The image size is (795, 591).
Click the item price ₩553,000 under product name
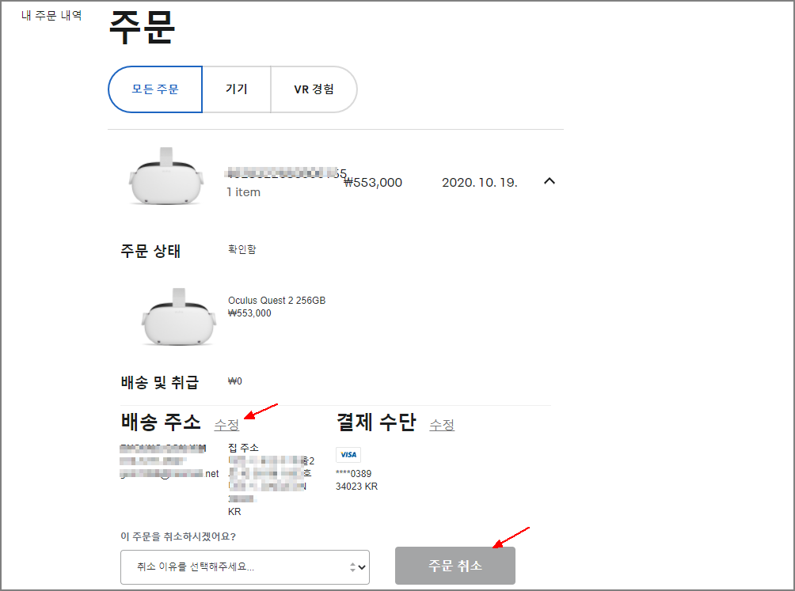tap(249, 313)
